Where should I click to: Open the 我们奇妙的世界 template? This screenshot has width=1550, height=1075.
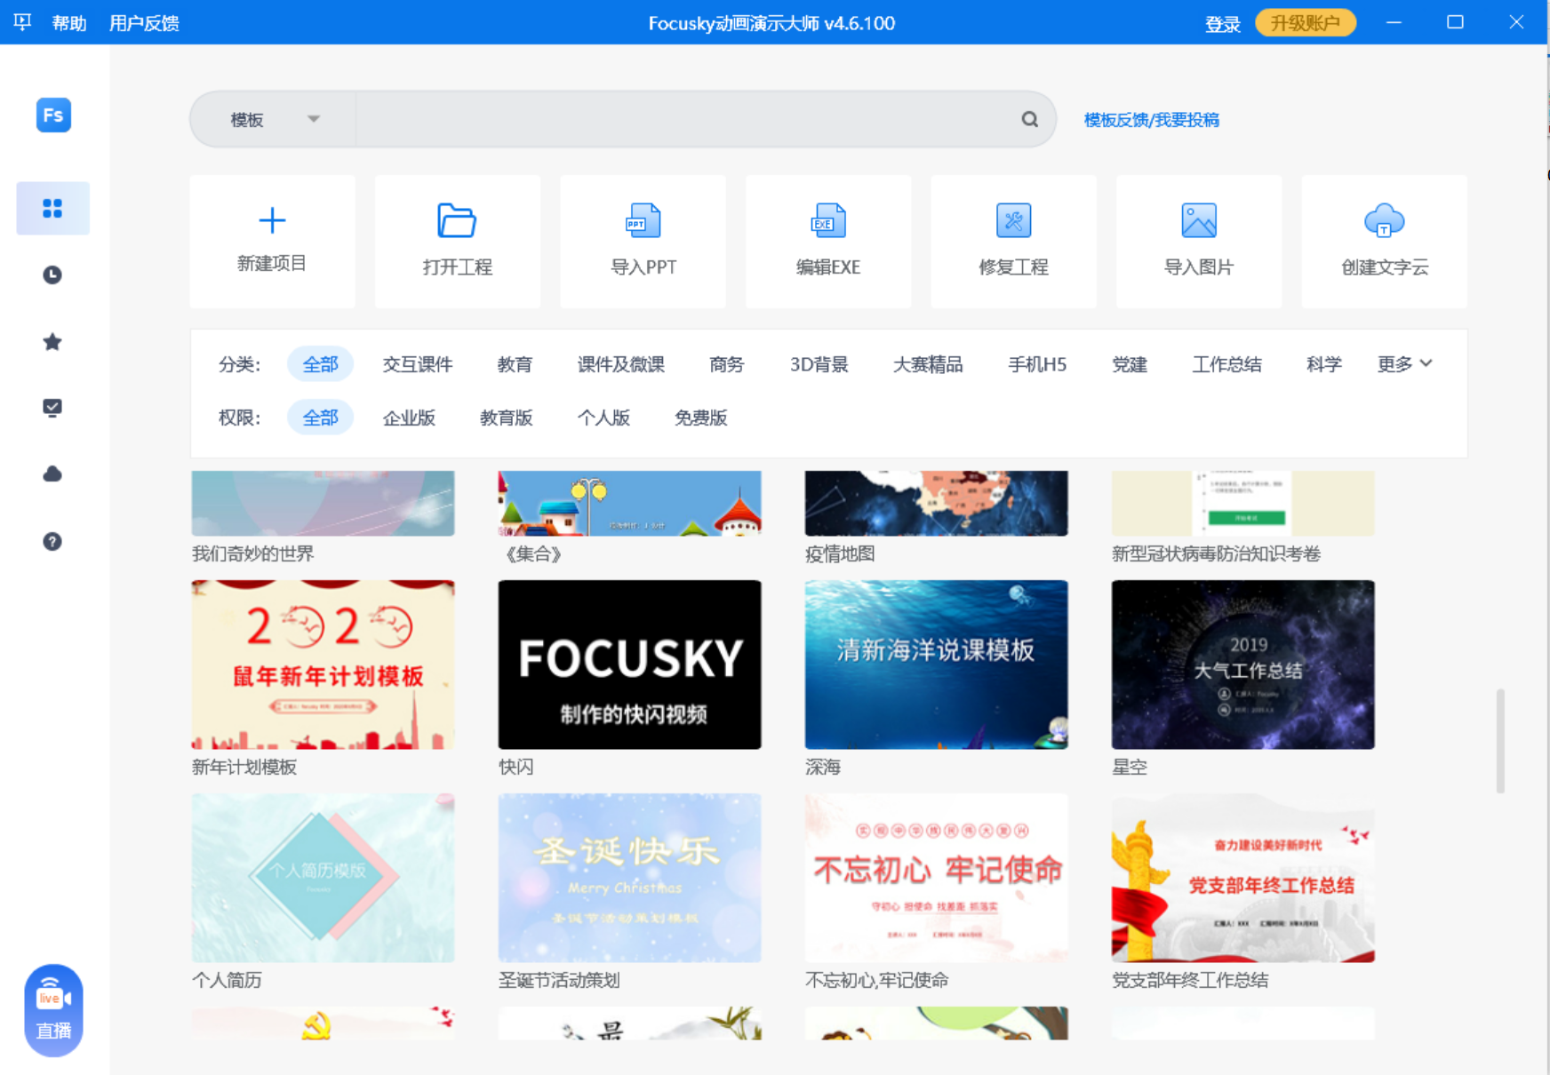pos(323,503)
